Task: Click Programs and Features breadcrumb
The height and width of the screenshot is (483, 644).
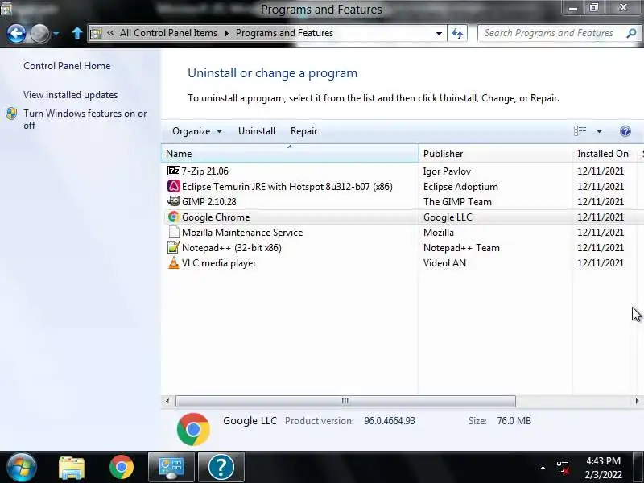Action: coord(284,33)
